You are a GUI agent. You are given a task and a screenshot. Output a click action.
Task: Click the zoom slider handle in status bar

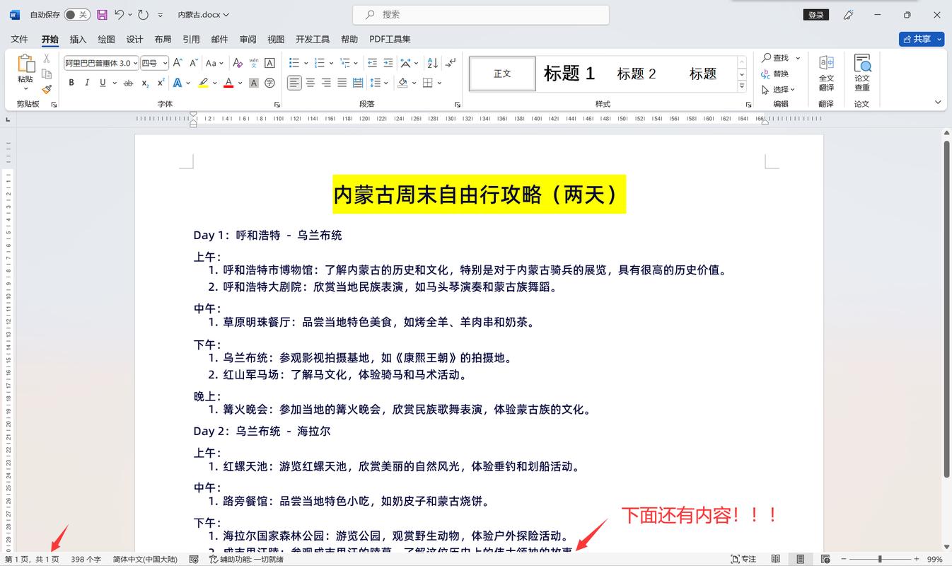[x=880, y=559]
